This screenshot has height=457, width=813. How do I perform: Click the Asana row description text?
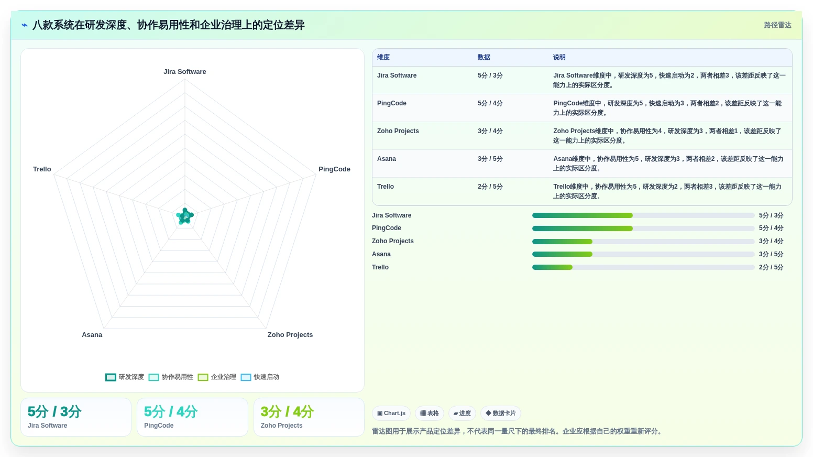(x=668, y=164)
